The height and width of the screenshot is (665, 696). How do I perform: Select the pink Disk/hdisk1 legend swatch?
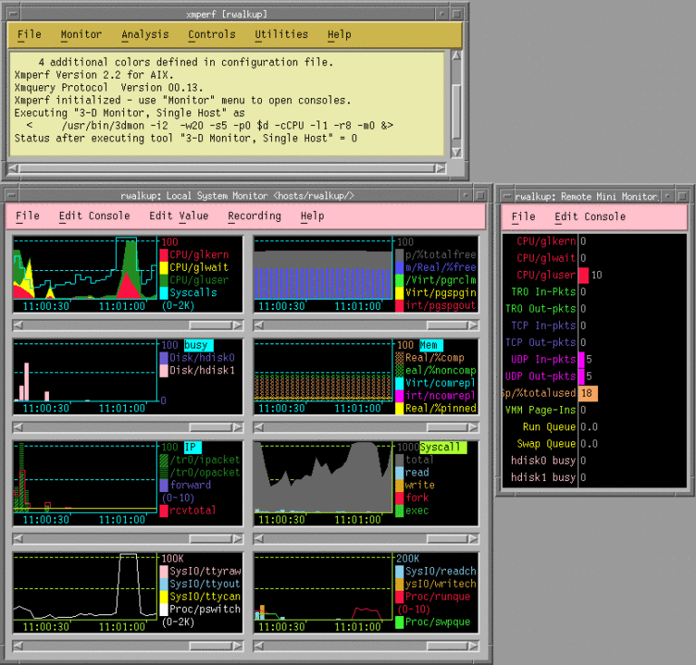[164, 371]
